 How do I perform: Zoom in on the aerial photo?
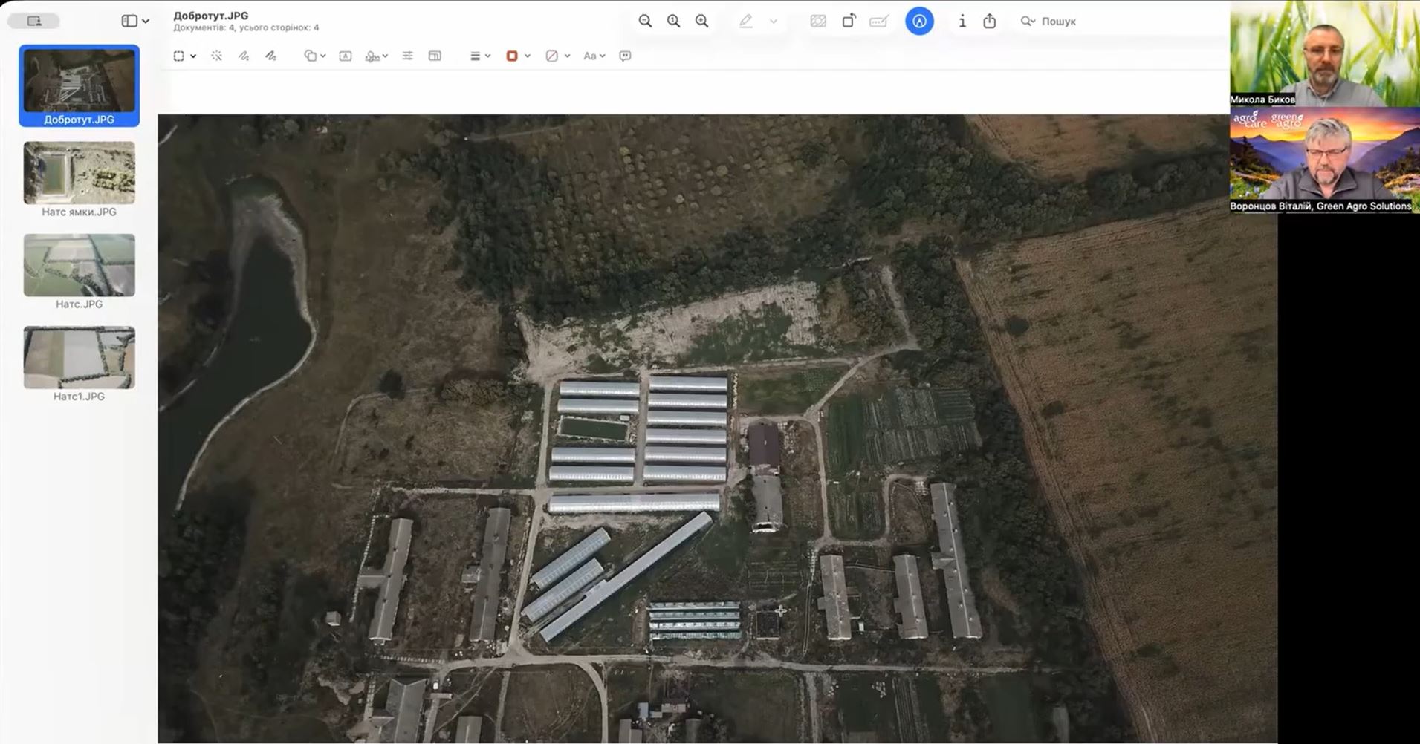click(701, 22)
